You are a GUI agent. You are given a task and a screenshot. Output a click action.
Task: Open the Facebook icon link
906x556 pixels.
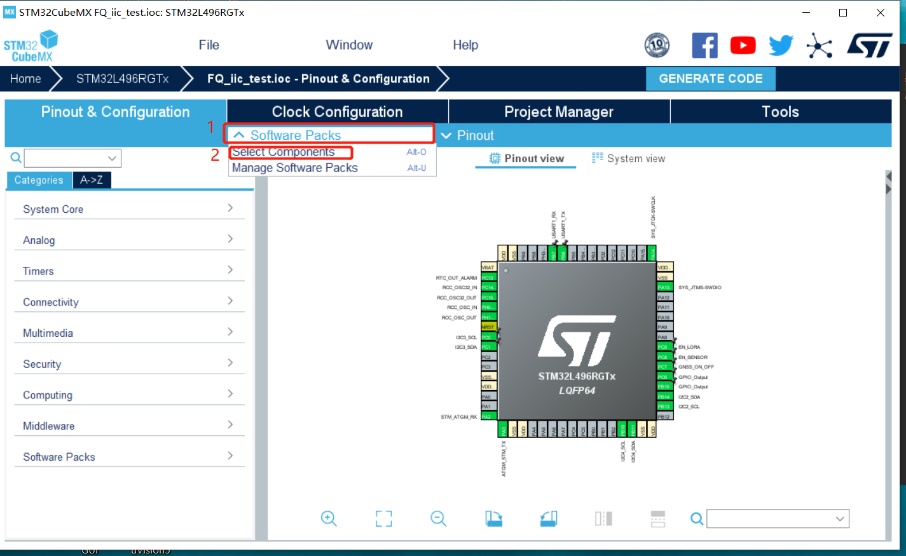click(x=704, y=45)
